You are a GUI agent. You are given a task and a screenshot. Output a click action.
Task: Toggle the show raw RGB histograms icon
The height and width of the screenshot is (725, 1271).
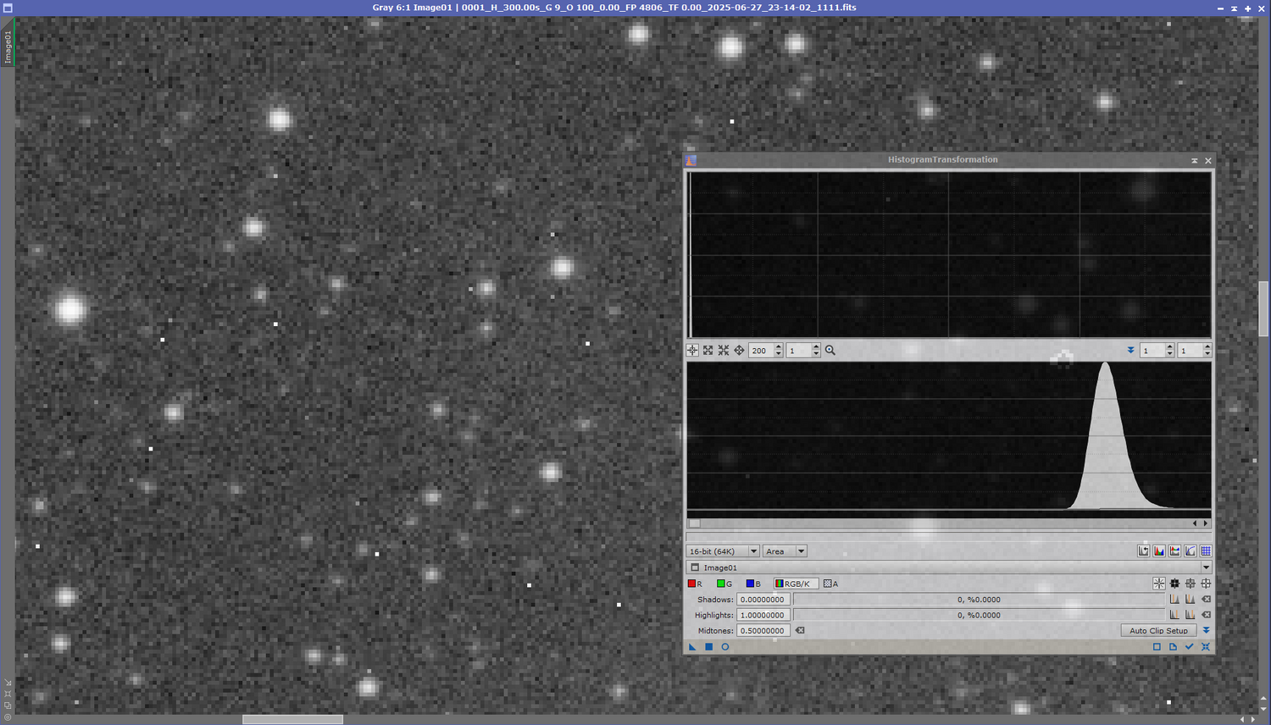click(1159, 551)
